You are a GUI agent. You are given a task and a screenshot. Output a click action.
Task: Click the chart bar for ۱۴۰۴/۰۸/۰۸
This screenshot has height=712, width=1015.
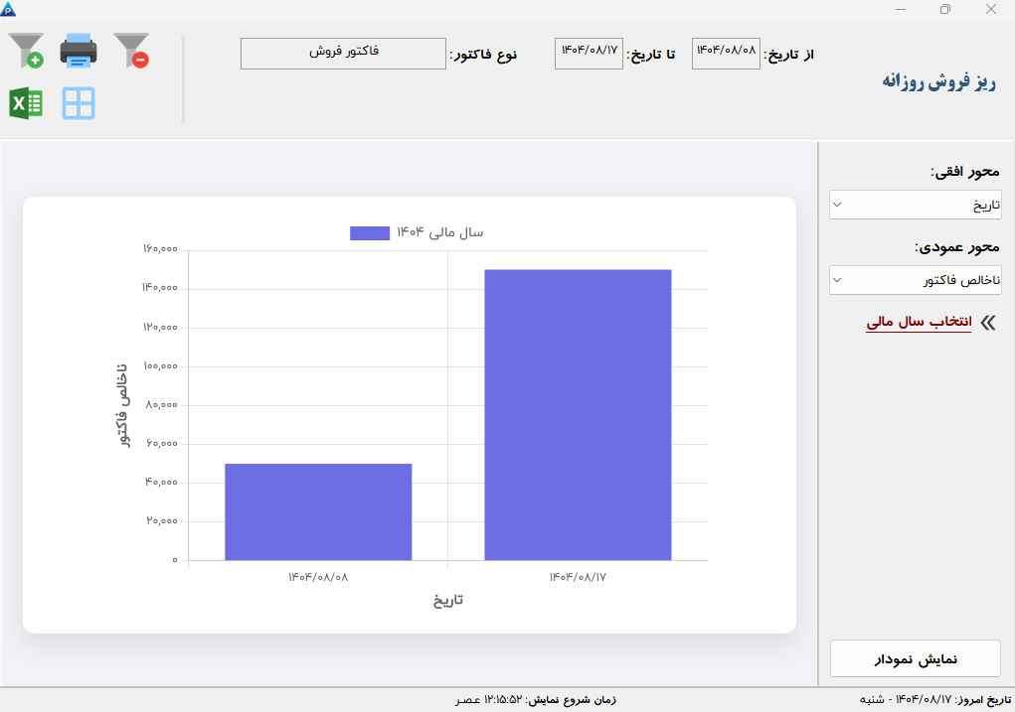(x=318, y=511)
